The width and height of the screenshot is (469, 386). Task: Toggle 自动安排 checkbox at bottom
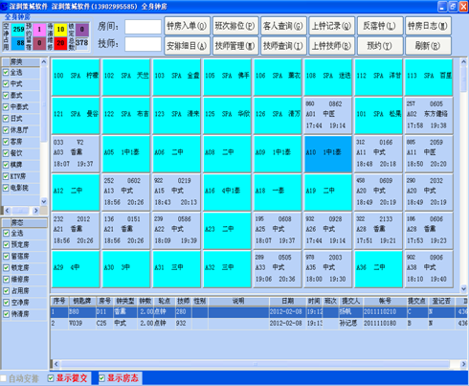tap(4, 378)
